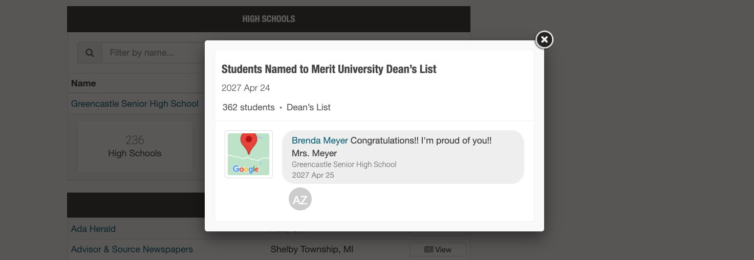The image size is (754, 260).
Task: Open Advisor & Source Newspapers link
Action: coord(132,249)
